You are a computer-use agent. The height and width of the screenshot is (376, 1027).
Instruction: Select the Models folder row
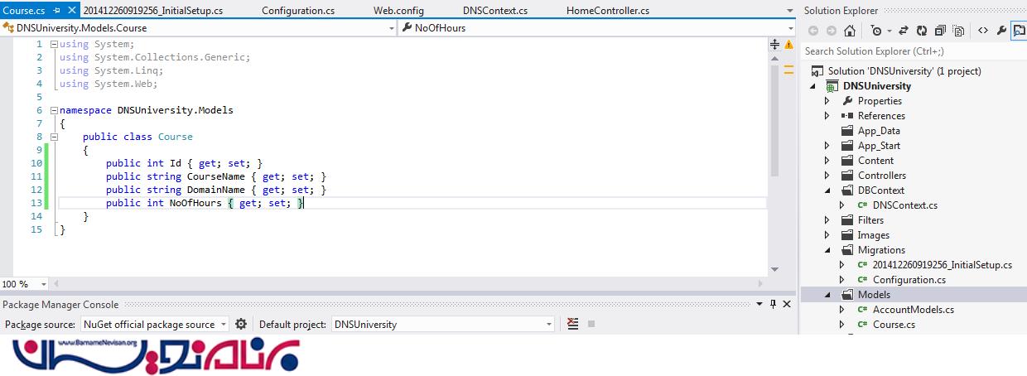coord(914,295)
